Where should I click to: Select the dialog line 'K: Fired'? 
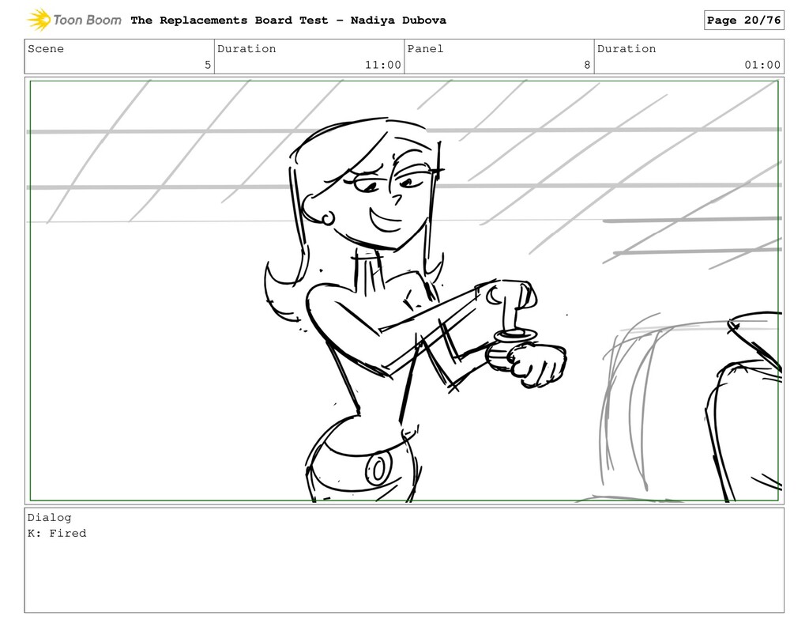[x=57, y=533]
